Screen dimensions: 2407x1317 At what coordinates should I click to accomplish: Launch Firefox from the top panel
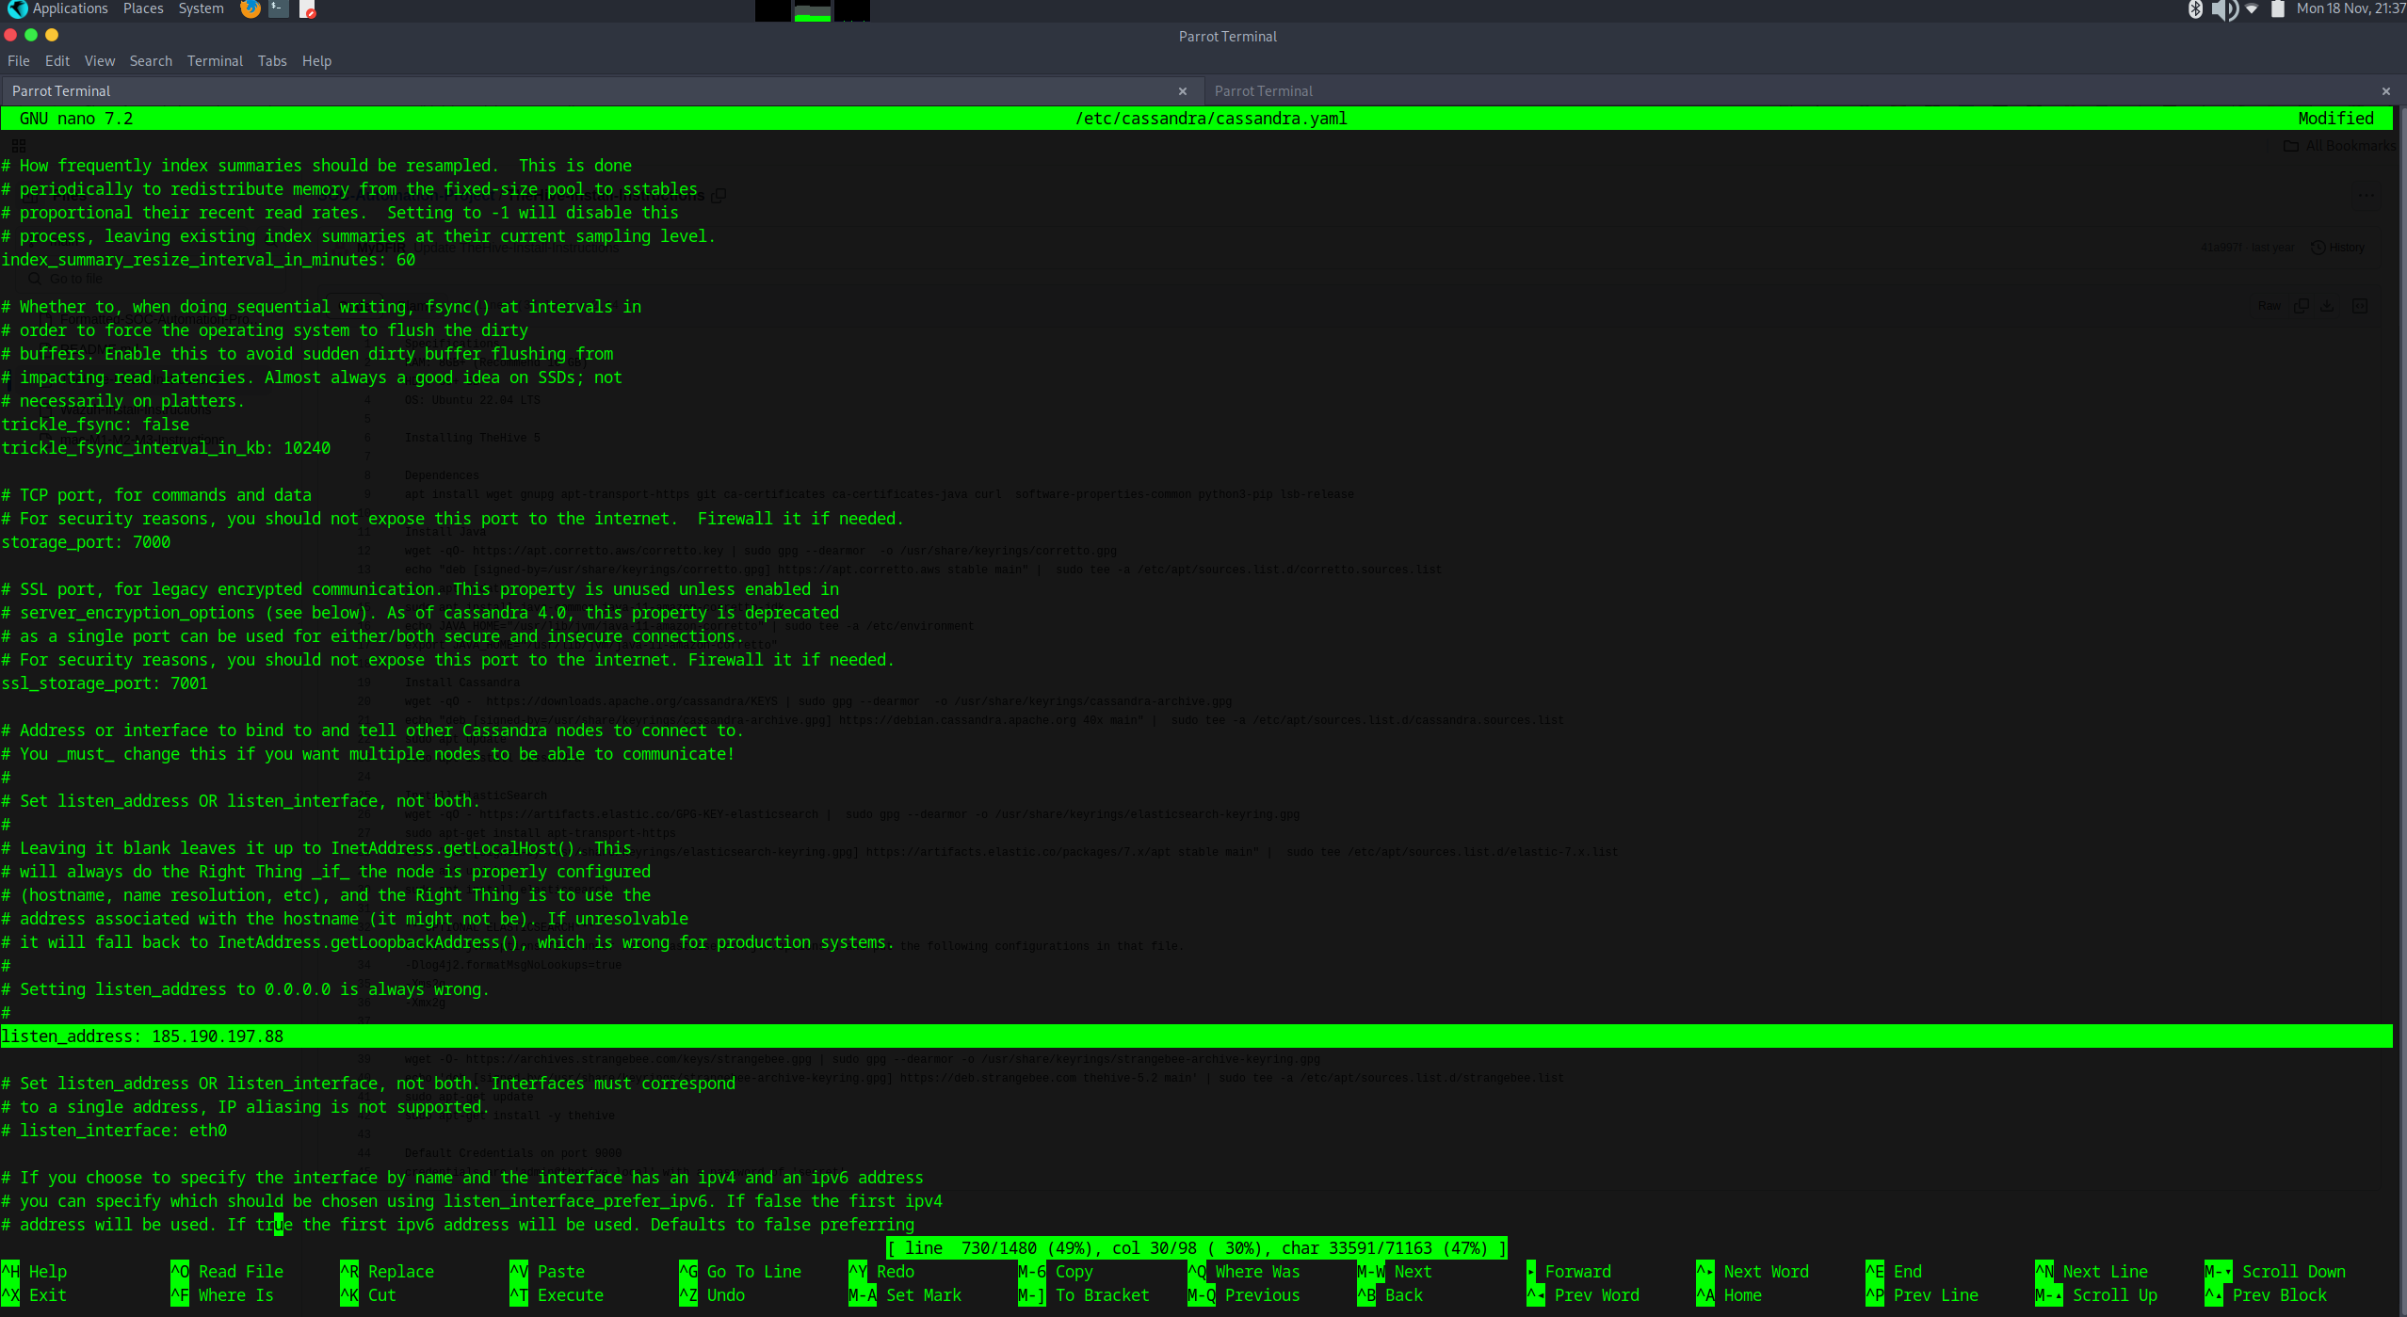(250, 9)
